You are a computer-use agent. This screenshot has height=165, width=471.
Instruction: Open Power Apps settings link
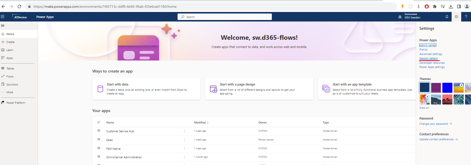tap(432, 67)
